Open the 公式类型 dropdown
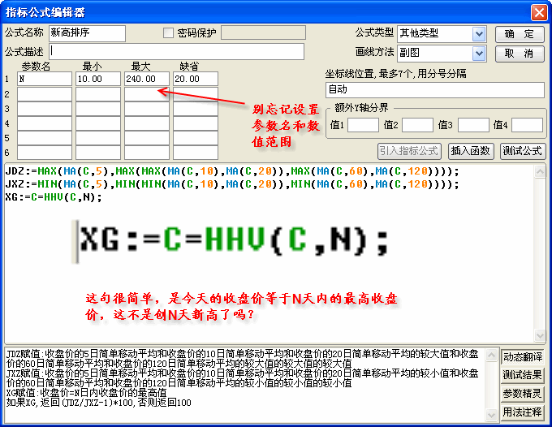The width and height of the screenshot is (552, 427). [478, 34]
